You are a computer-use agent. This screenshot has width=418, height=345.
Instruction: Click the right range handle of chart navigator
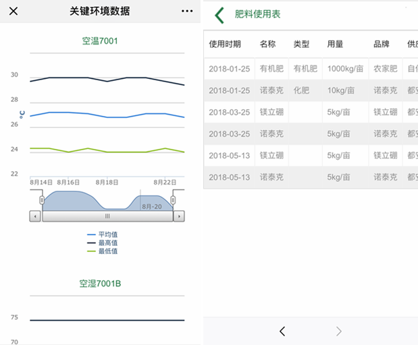(x=173, y=199)
